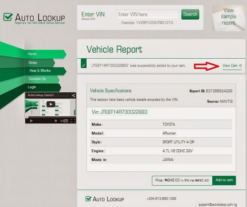Follow the View Cart link
Image resolution: width=247 pixels, height=207 pixels.
point(232,66)
